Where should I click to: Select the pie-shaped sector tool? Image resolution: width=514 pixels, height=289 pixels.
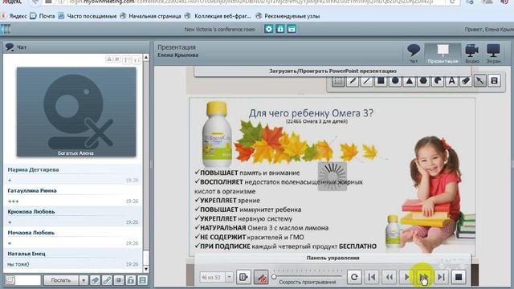click(438, 80)
